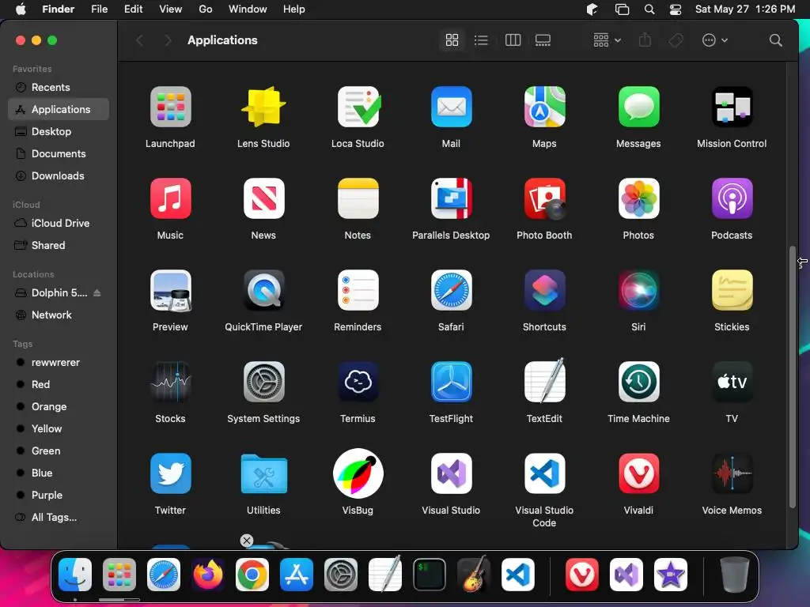Open the Utilities folder
810x607 pixels.
tap(263, 473)
